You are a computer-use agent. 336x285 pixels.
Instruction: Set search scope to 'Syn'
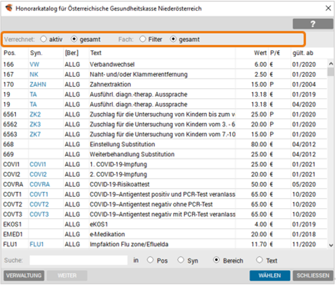coord(181,260)
